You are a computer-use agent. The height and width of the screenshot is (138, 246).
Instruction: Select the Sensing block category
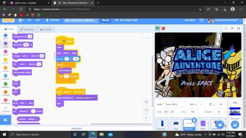(5, 77)
